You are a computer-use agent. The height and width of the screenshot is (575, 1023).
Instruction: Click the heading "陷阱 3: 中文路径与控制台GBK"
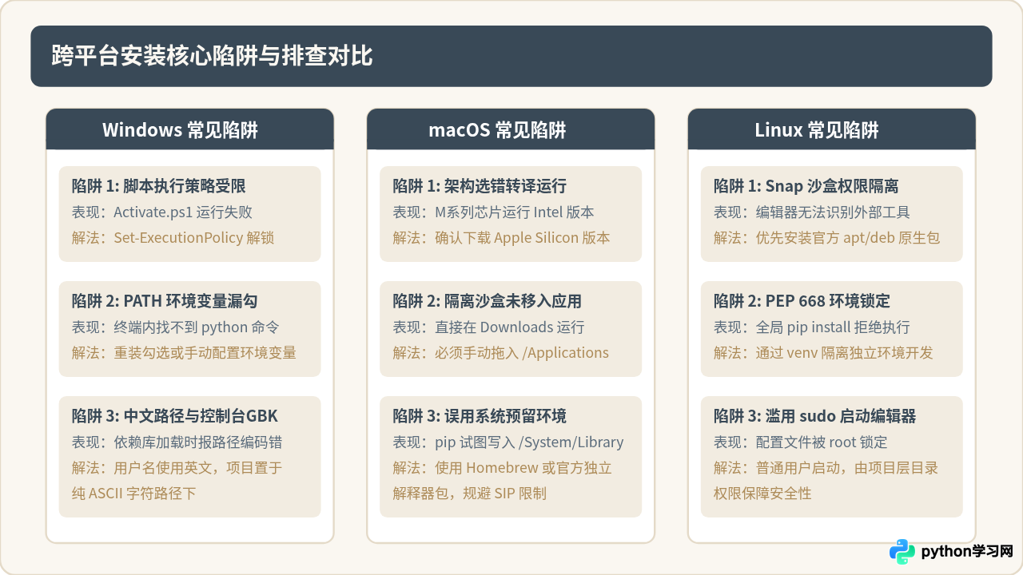[x=174, y=416]
